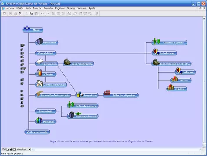Click the spell check toolbar icon
The image size is (207, 156).
[20, 13]
